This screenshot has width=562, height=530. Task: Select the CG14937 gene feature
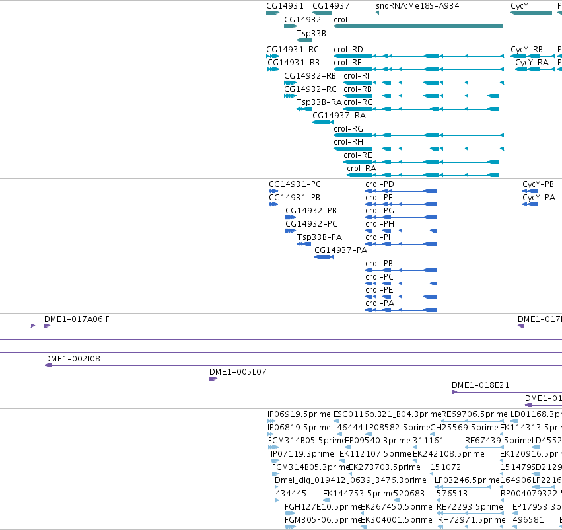click(322, 13)
